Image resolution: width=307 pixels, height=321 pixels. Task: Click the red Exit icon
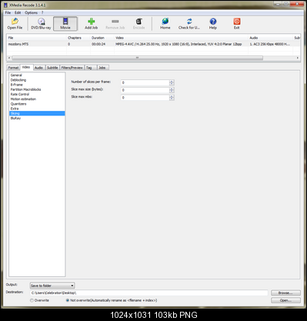pos(237,24)
